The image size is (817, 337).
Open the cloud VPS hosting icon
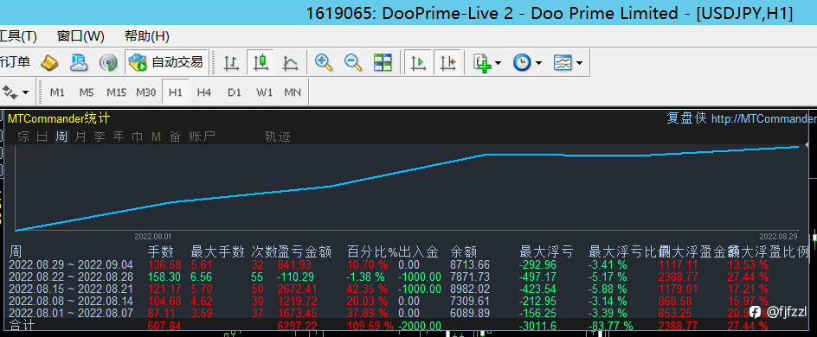point(80,63)
